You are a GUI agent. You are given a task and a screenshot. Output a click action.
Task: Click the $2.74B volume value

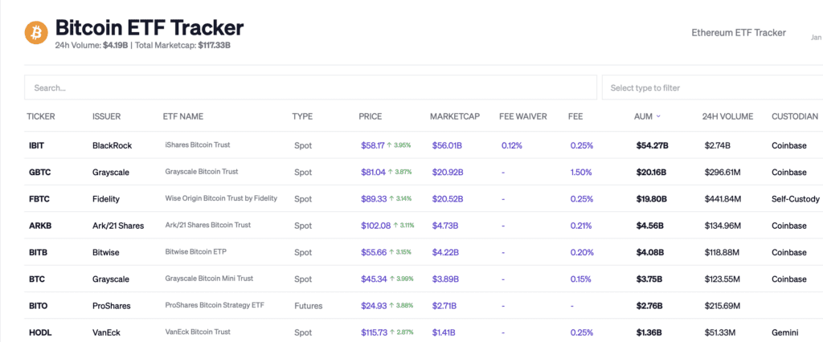coord(719,146)
